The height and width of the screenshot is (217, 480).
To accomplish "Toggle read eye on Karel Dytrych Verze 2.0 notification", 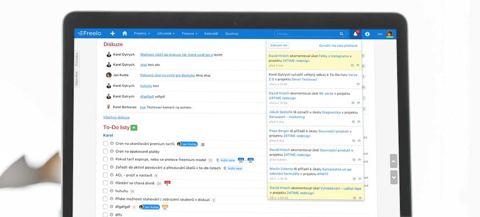I will point(358,84).
